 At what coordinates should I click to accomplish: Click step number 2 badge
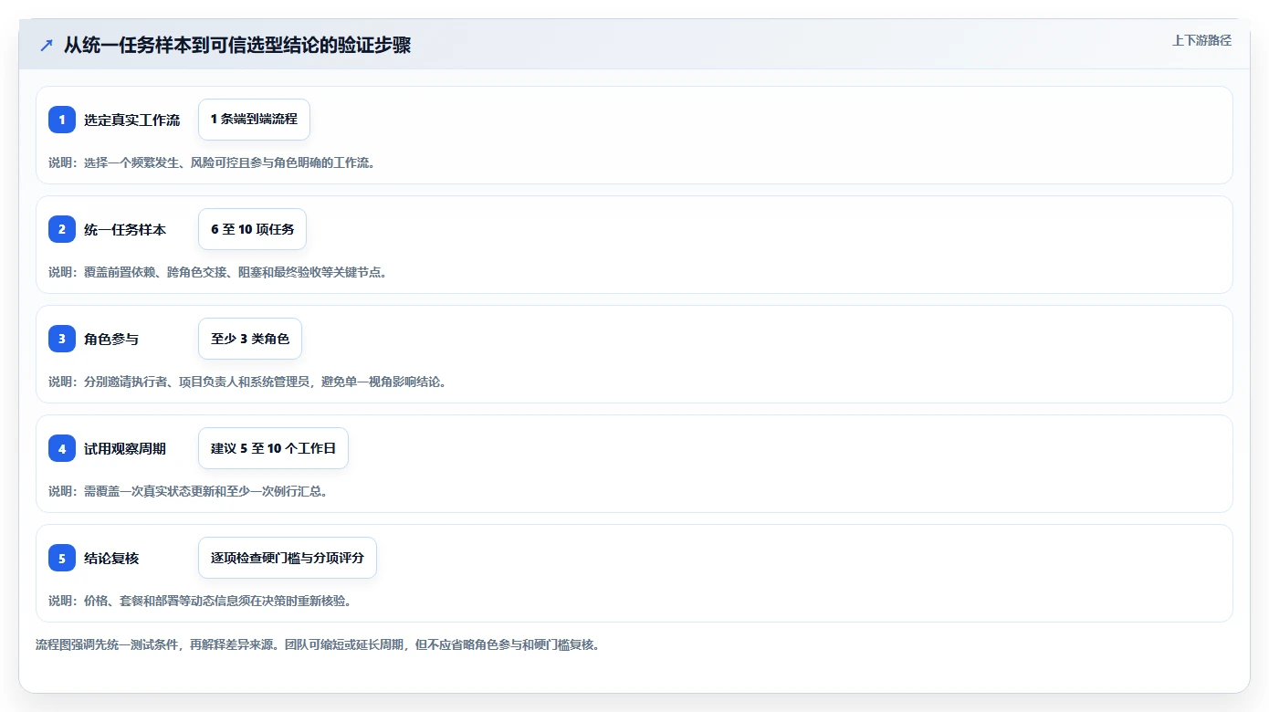tap(62, 229)
